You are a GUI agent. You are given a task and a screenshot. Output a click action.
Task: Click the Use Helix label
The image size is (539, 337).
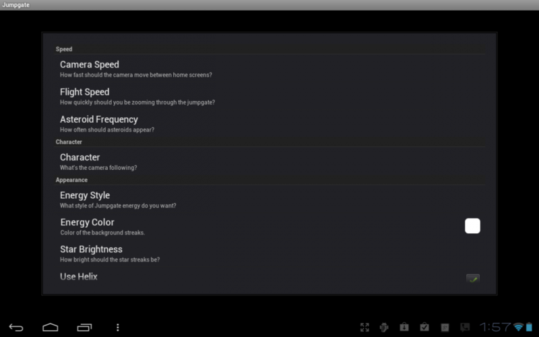point(79,276)
